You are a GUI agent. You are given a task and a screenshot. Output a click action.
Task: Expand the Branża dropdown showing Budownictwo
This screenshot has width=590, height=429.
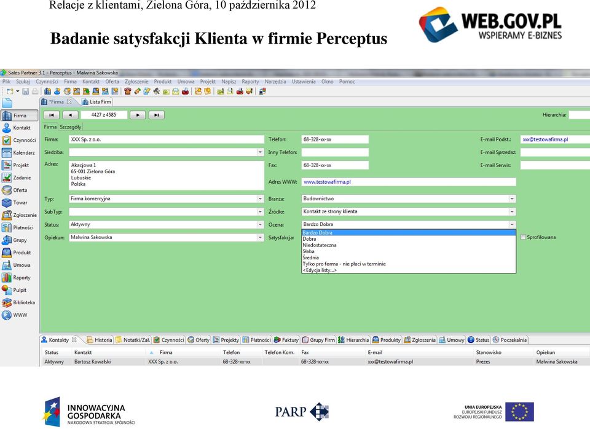pos(512,199)
